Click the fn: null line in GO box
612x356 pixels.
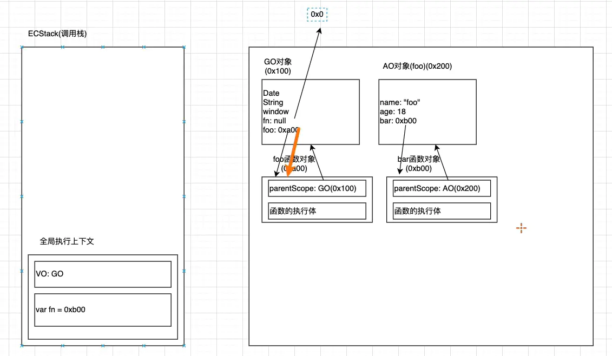point(275,121)
